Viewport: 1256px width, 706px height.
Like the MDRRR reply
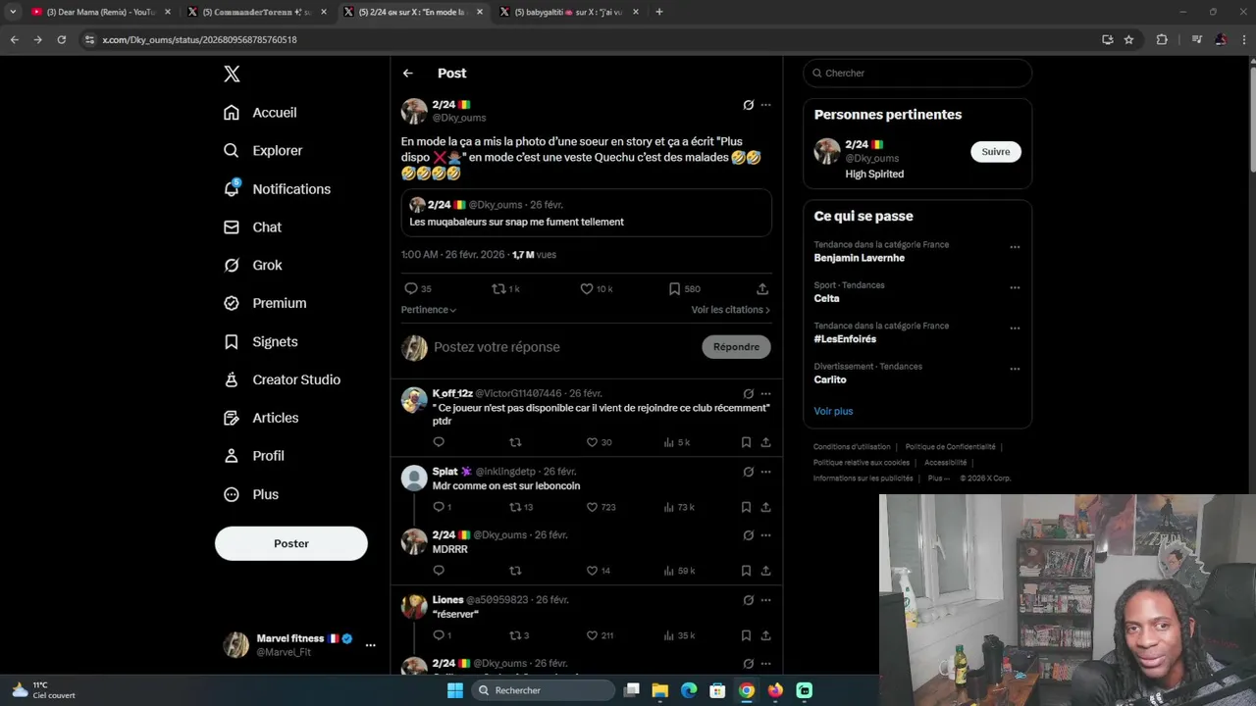[x=592, y=571]
